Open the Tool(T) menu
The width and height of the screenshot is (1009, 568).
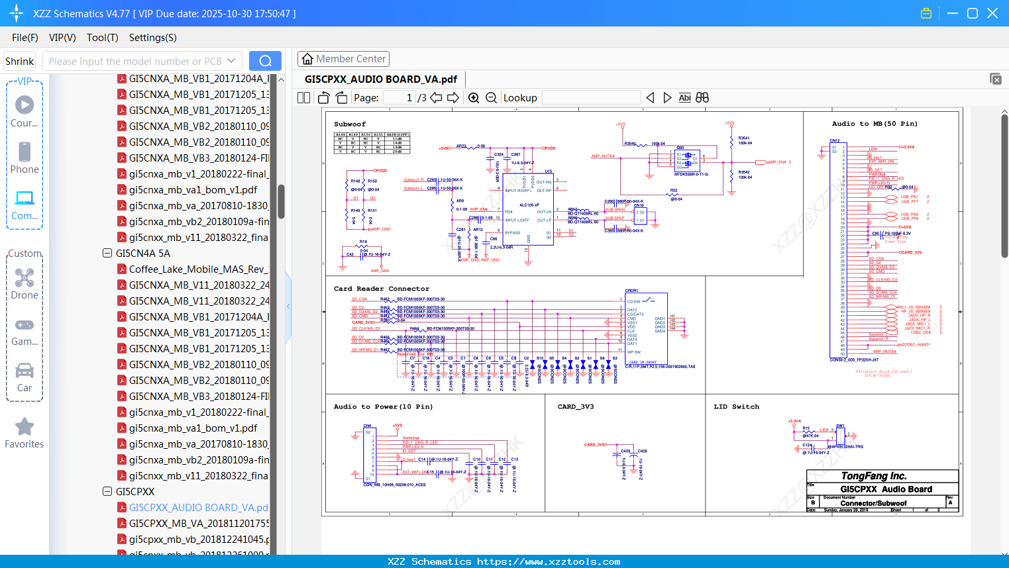coord(102,38)
